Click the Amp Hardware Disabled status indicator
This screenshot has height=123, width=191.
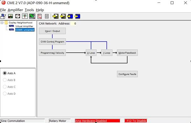97,121
